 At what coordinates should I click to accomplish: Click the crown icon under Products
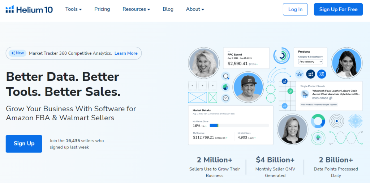tap(299, 74)
